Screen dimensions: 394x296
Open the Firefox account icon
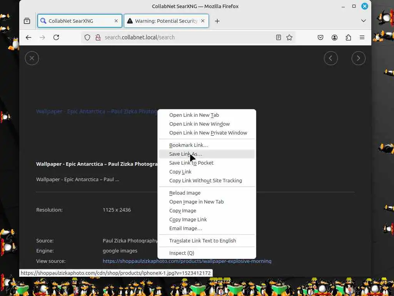[334, 37]
